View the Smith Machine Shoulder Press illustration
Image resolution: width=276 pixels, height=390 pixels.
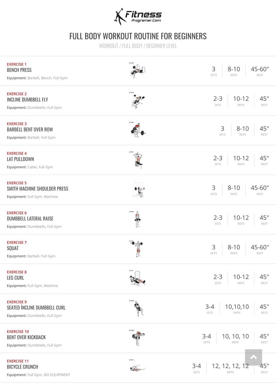(x=137, y=189)
